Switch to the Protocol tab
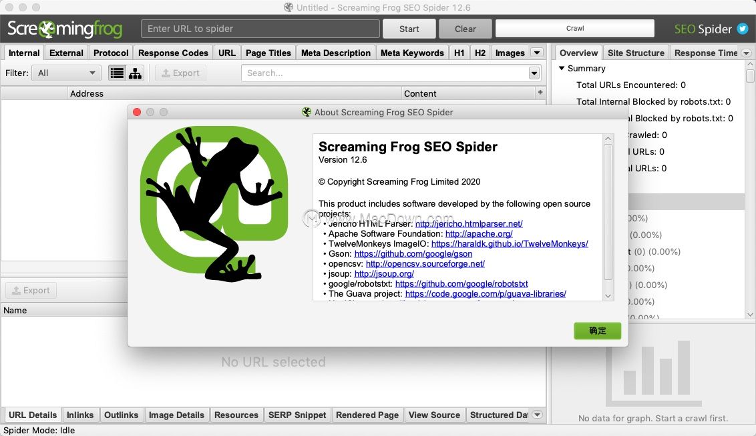Screen dimensions: 756x436 point(111,53)
